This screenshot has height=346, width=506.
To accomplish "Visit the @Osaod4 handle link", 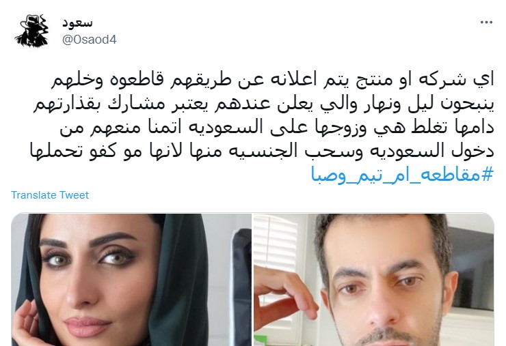I will point(90,40).
